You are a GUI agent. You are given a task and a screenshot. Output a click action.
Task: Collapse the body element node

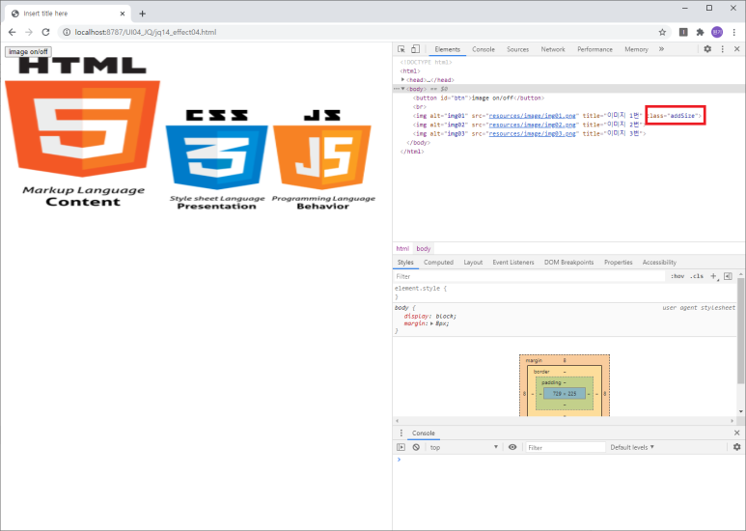point(403,89)
